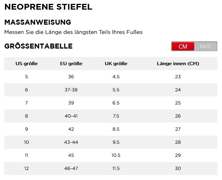Viewport: 222px width, 180px height.
Task: Click the MASSANWEISUNG heading
Action: [38, 22]
